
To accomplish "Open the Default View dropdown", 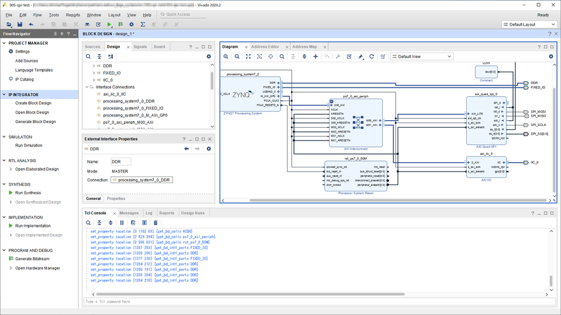I will click(422, 57).
